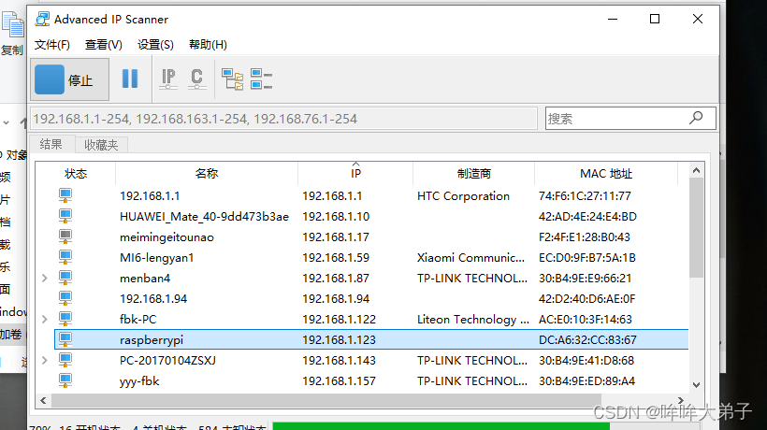This screenshot has height=430, width=767.
Task: Open the 设置(S) menu
Action: point(155,45)
